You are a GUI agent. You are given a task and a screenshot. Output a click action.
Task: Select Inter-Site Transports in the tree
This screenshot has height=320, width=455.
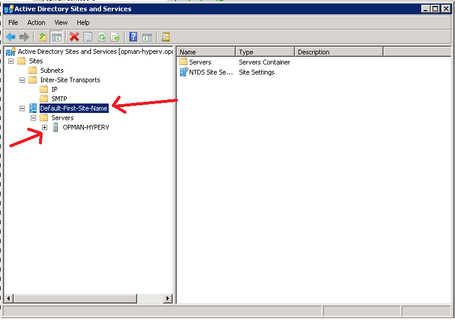70,80
